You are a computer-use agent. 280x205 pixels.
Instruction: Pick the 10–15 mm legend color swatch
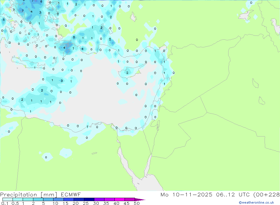tap(59, 199)
